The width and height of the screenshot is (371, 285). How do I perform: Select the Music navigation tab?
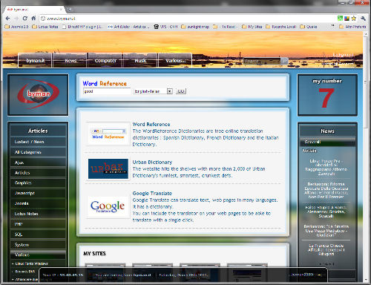[x=140, y=61]
